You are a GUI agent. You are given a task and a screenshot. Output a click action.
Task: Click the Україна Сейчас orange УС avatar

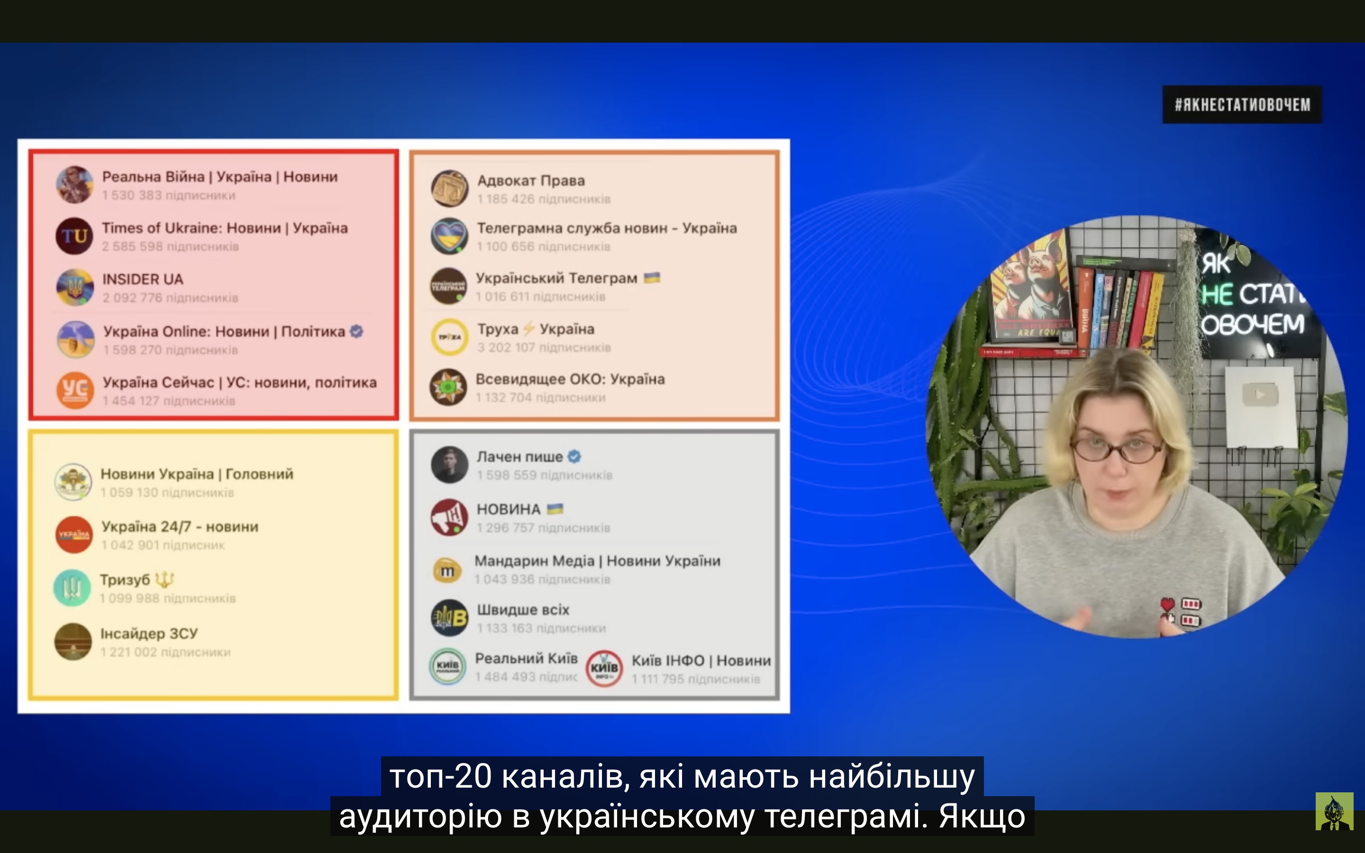[74, 390]
